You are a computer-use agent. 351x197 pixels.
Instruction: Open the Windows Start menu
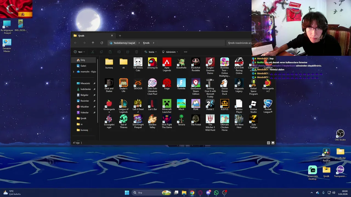(x=127, y=193)
